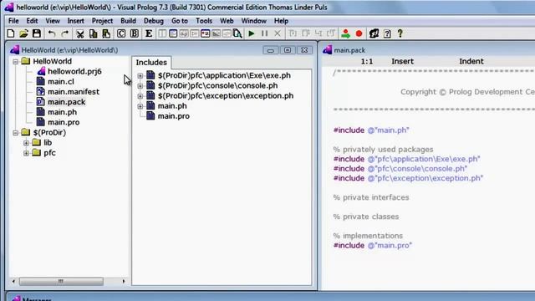Screen dimensions: 535x301
Task: Expand the exe.ph include entry
Action: [x=140, y=75]
